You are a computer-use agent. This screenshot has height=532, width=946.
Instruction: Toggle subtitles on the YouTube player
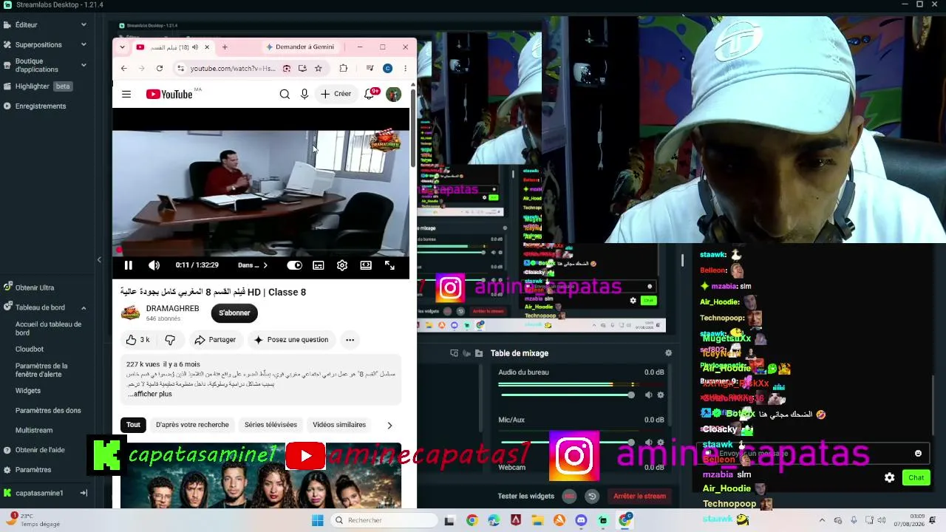coord(319,265)
